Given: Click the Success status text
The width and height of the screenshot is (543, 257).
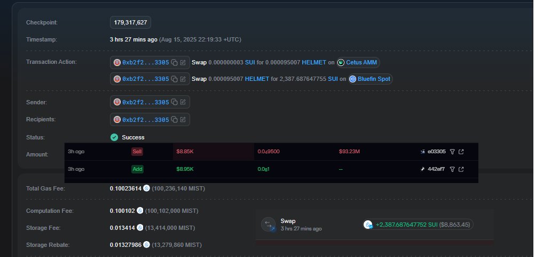Looking at the screenshot, I should coord(133,137).
